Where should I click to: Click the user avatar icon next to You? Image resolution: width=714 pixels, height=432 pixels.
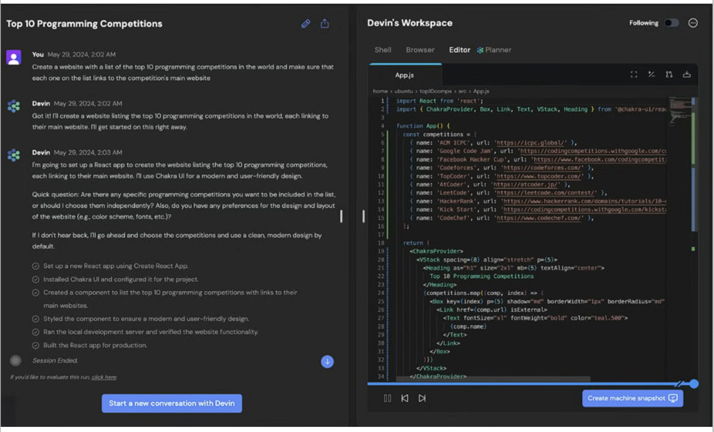[x=14, y=58]
